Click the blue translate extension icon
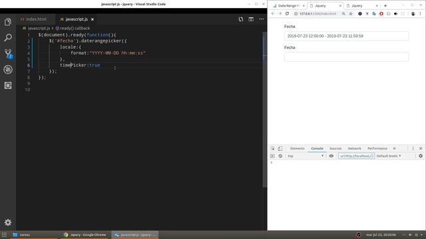Screen dimensions: 426x239 pos(374,13)
